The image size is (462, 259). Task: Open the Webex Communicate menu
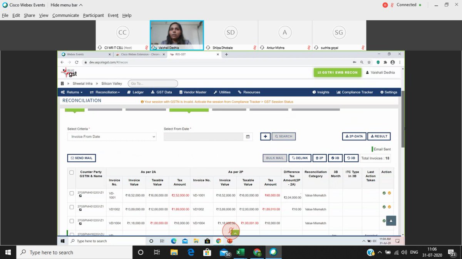coord(66,15)
